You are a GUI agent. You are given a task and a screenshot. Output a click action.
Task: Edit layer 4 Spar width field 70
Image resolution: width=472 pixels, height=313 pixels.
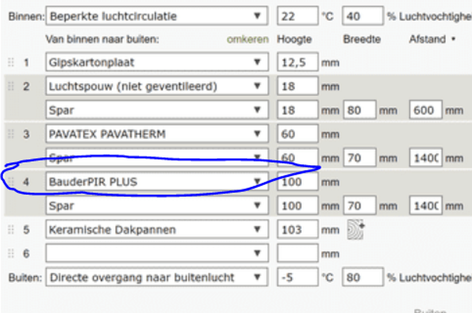(360, 206)
